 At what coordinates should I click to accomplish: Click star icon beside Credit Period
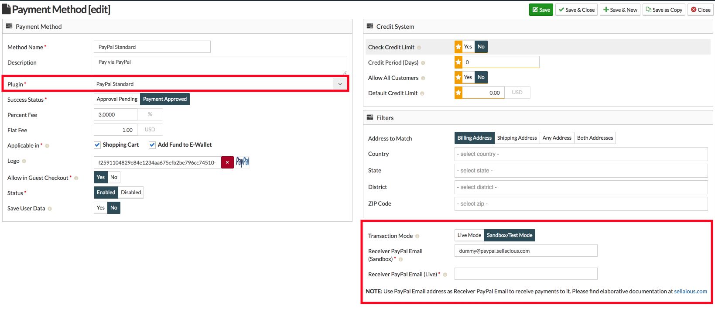[458, 62]
